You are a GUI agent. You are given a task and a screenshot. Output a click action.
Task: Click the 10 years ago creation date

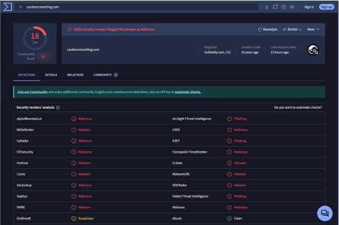coord(250,52)
